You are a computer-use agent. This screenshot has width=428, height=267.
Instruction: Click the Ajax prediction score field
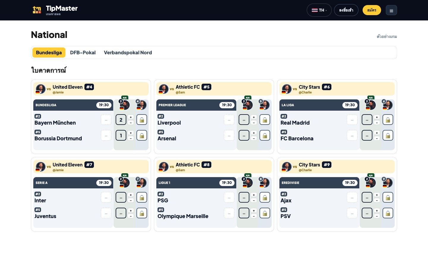pyautogui.click(x=367, y=198)
